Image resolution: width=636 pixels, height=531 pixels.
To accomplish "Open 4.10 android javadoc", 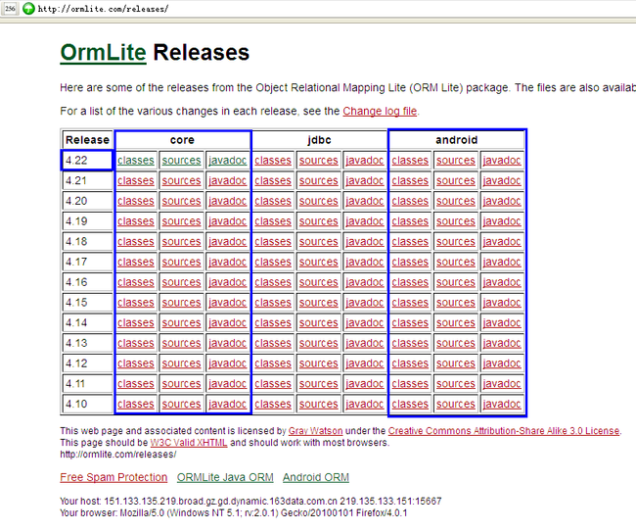I will coord(502,405).
